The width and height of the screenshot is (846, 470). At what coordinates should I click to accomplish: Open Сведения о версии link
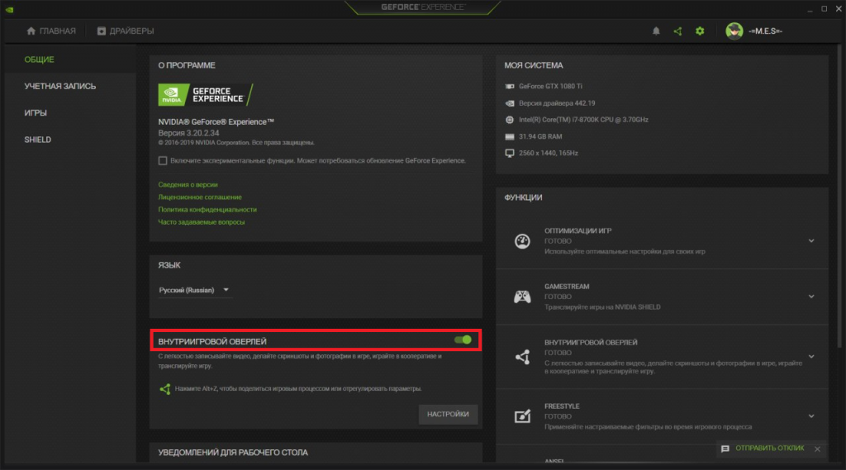188,184
